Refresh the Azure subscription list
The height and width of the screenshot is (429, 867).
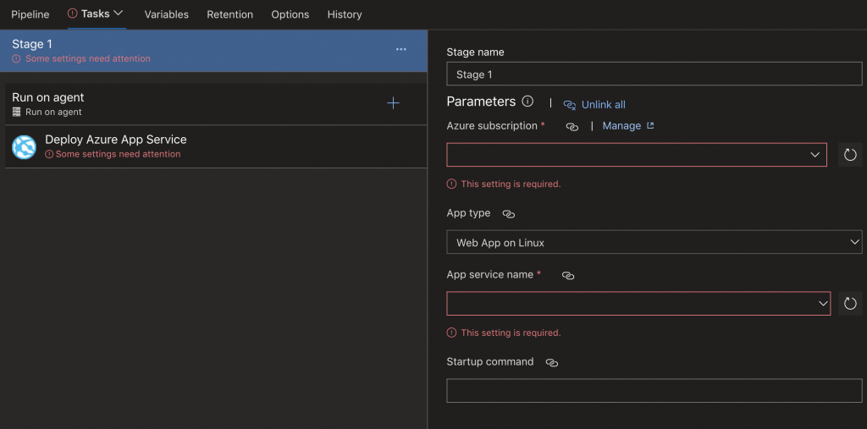(x=850, y=155)
